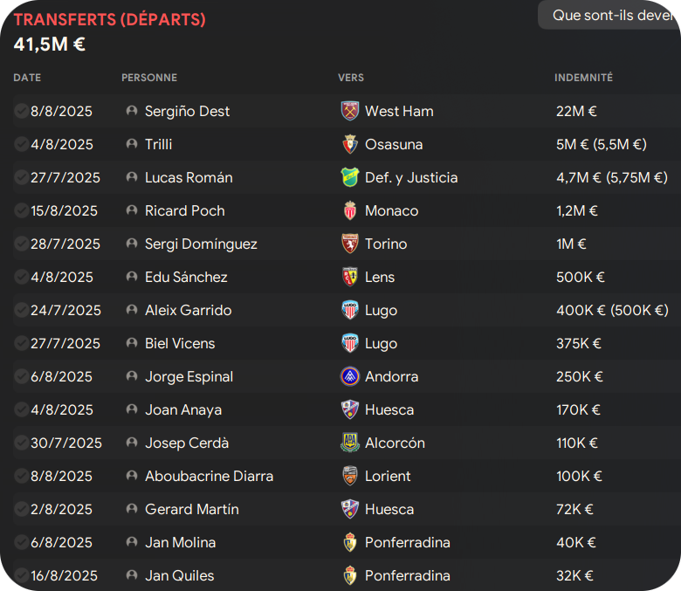This screenshot has height=591, width=681.
Task: Sort by the PERSONNE column header
Action: pyautogui.click(x=149, y=78)
